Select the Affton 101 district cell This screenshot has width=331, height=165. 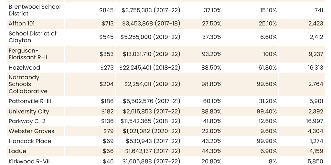click(22, 24)
